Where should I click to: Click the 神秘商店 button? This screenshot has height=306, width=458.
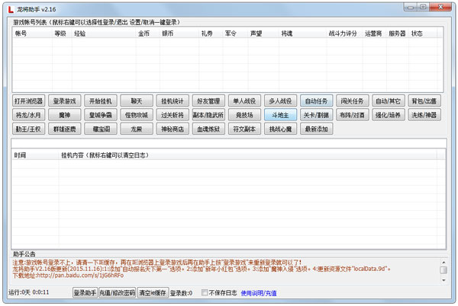(x=173, y=129)
